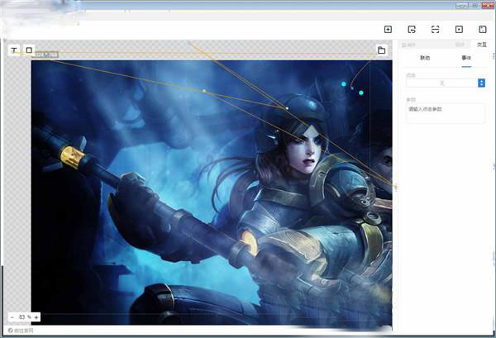Open the folder icon at the canvas corner
496x338 pixels.
[x=381, y=50]
